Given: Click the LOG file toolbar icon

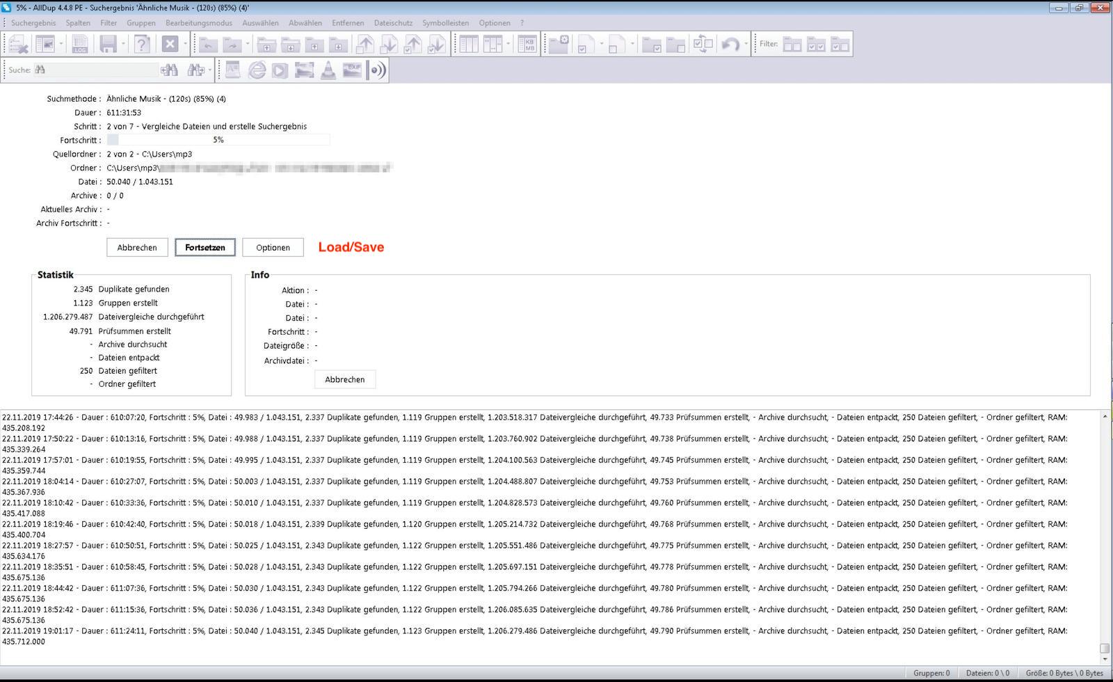Looking at the screenshot, I should click(x=80, y=45).
